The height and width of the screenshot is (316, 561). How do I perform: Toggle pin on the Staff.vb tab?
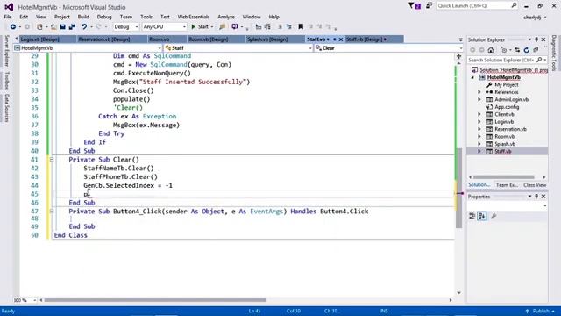(x=335, y=39)
